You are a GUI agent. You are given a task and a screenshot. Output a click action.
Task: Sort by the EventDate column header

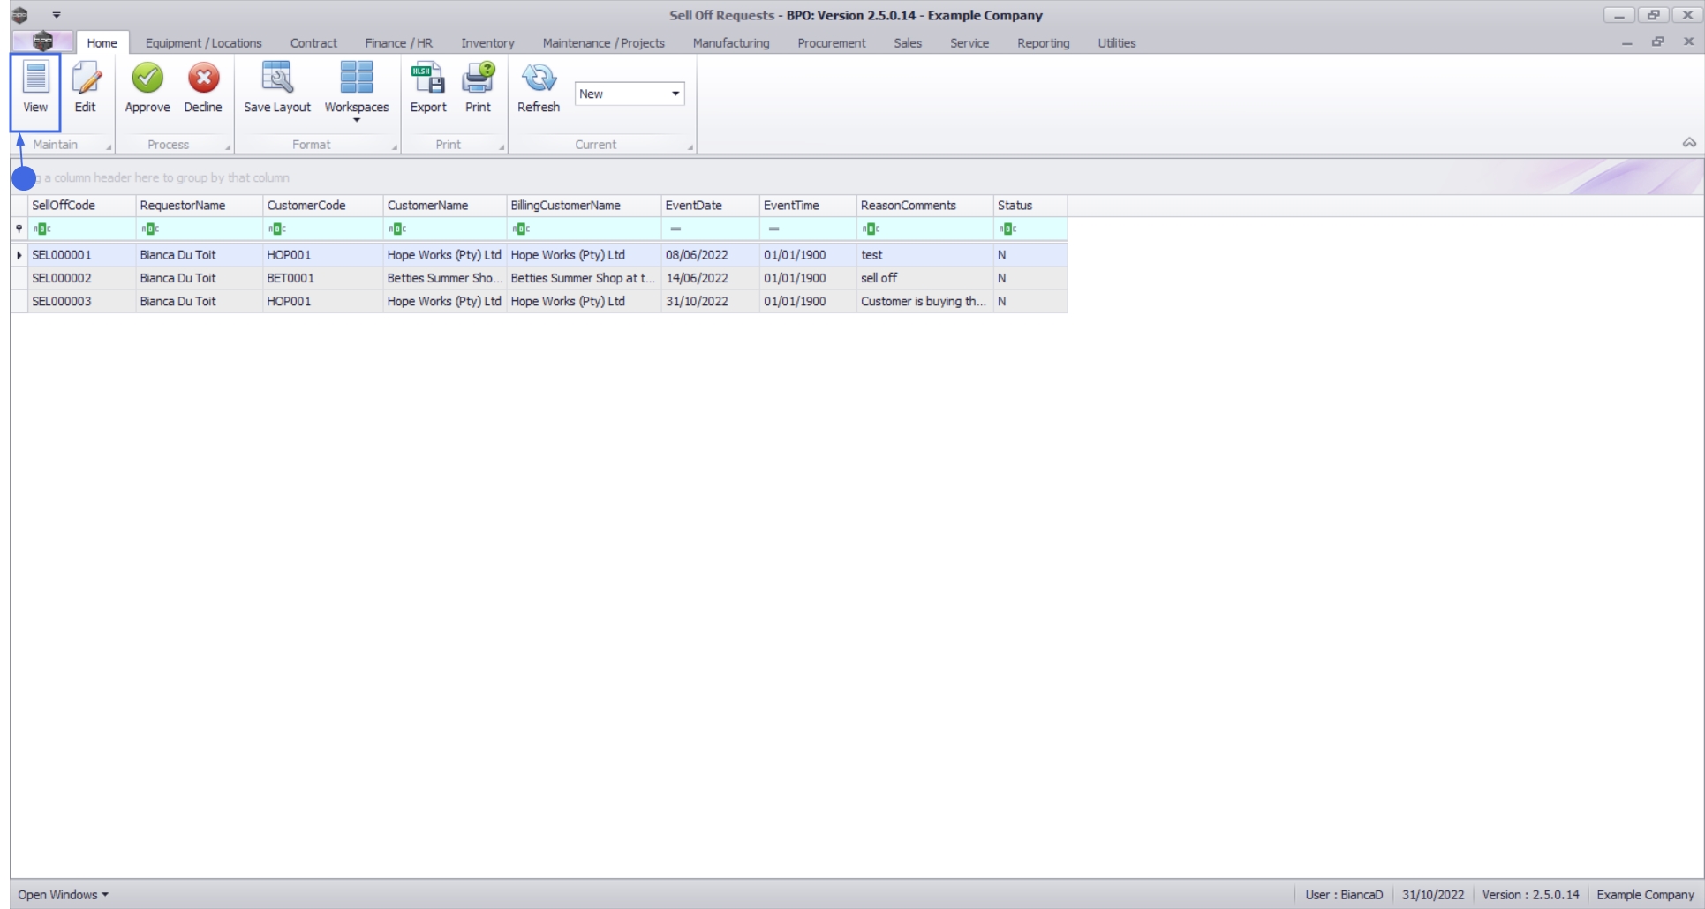711,206
